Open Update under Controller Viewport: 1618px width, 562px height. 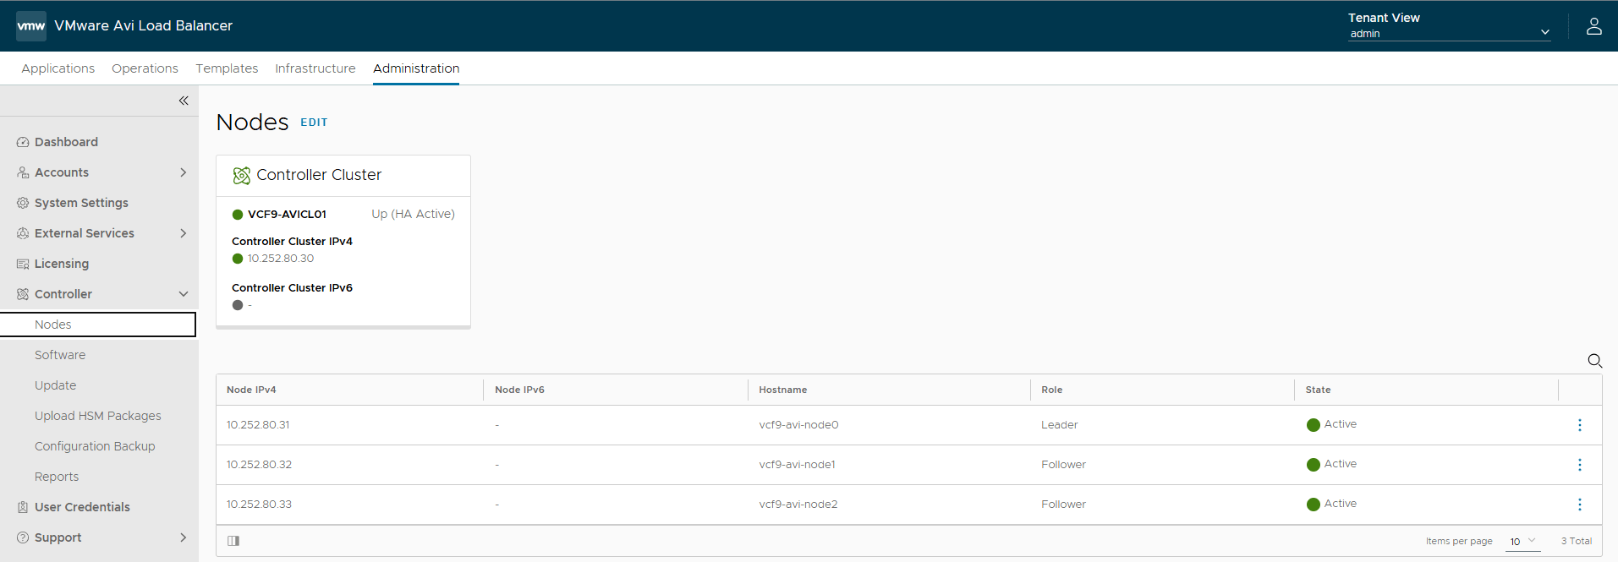click(55, 385)
